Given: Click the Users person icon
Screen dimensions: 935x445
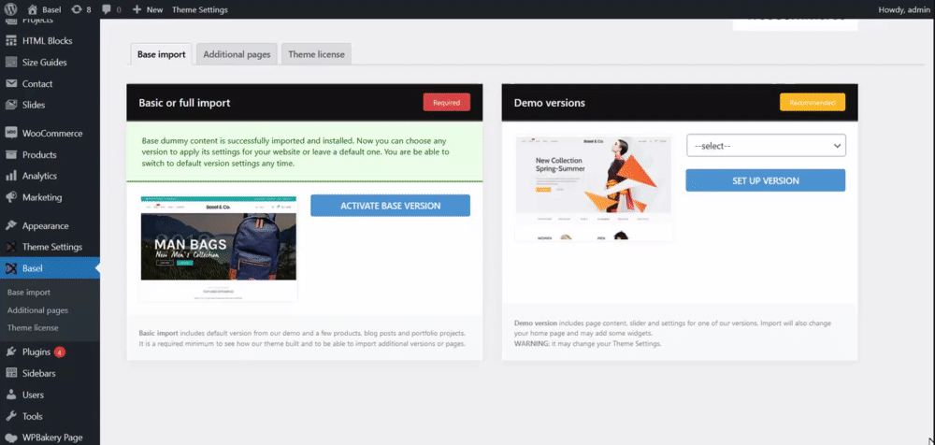Looking at the screenshot, I should [x=11, y=395].
